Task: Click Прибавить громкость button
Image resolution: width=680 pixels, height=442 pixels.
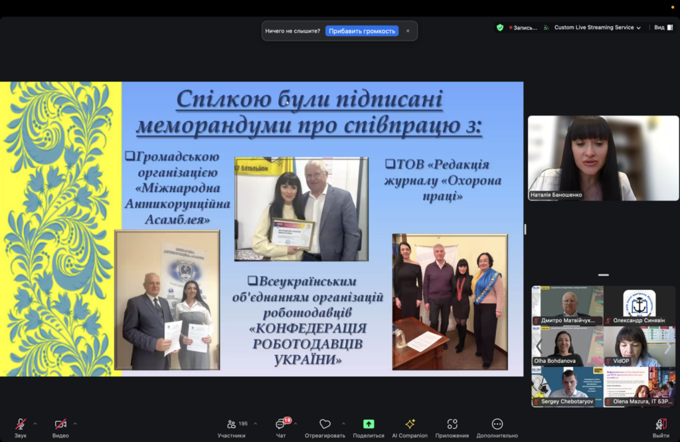Action: tap(362, 31)
